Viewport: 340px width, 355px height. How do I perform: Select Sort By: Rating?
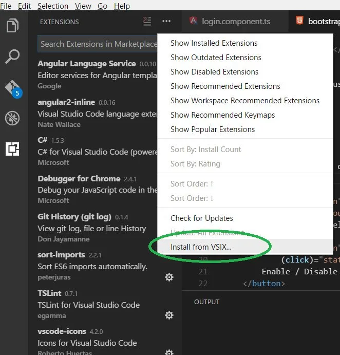pyautogui.click(x=245, y=164)
